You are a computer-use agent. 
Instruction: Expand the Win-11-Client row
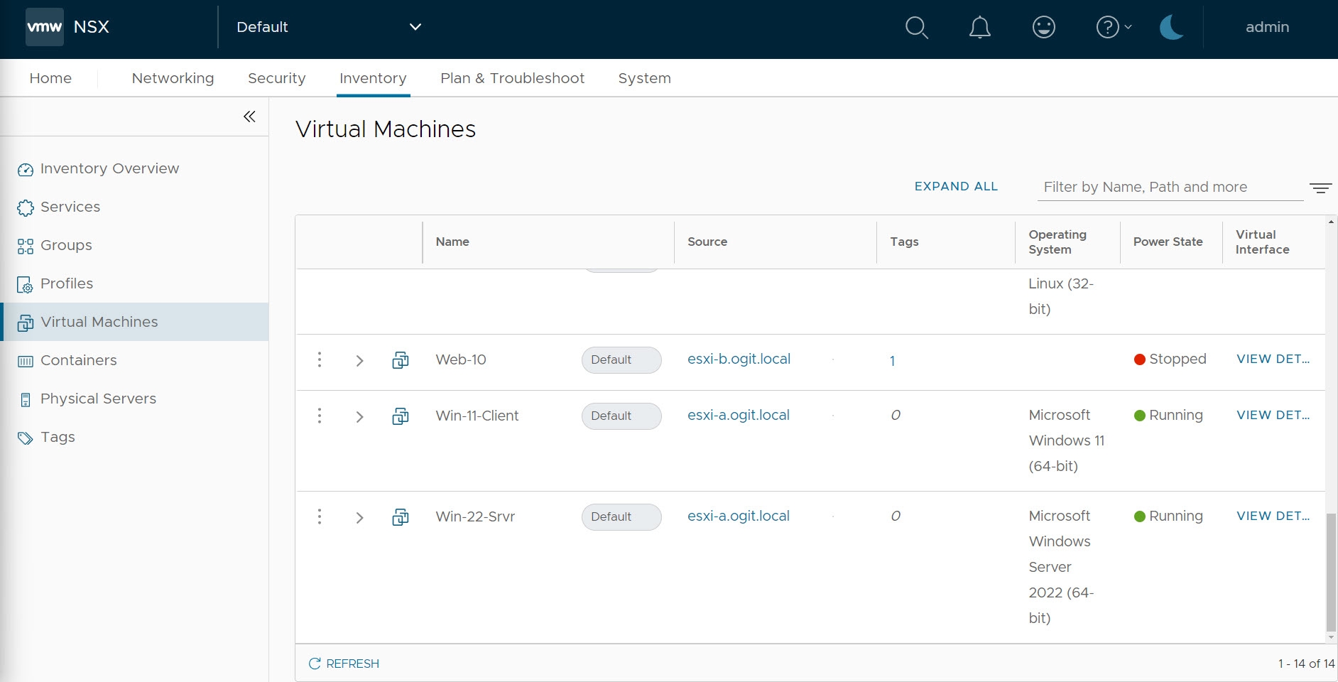(x=359, y=416)
